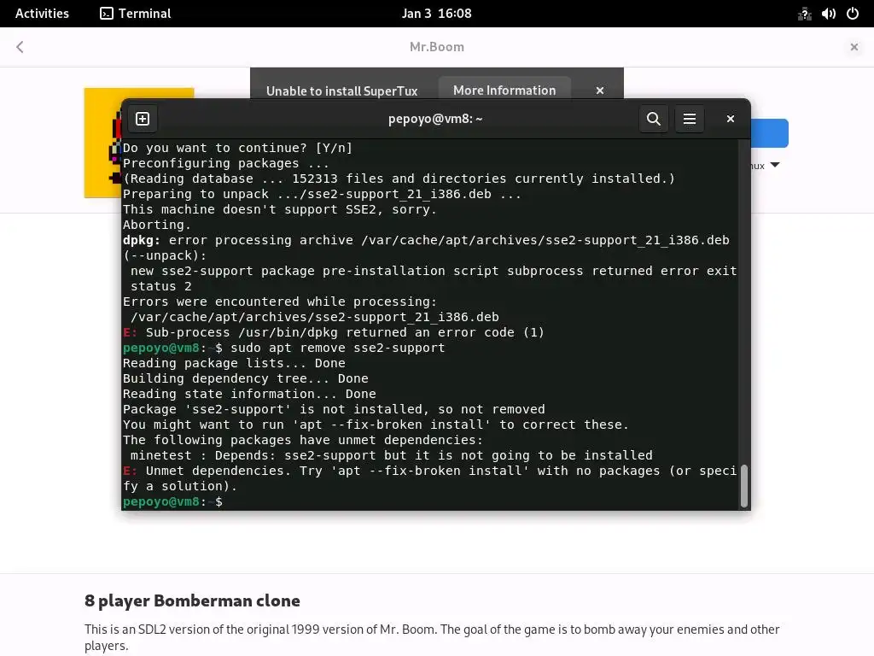Viewport: 874px width, 656px height.
Task: Go back in the Software window
Action: [x=20, y=47]
